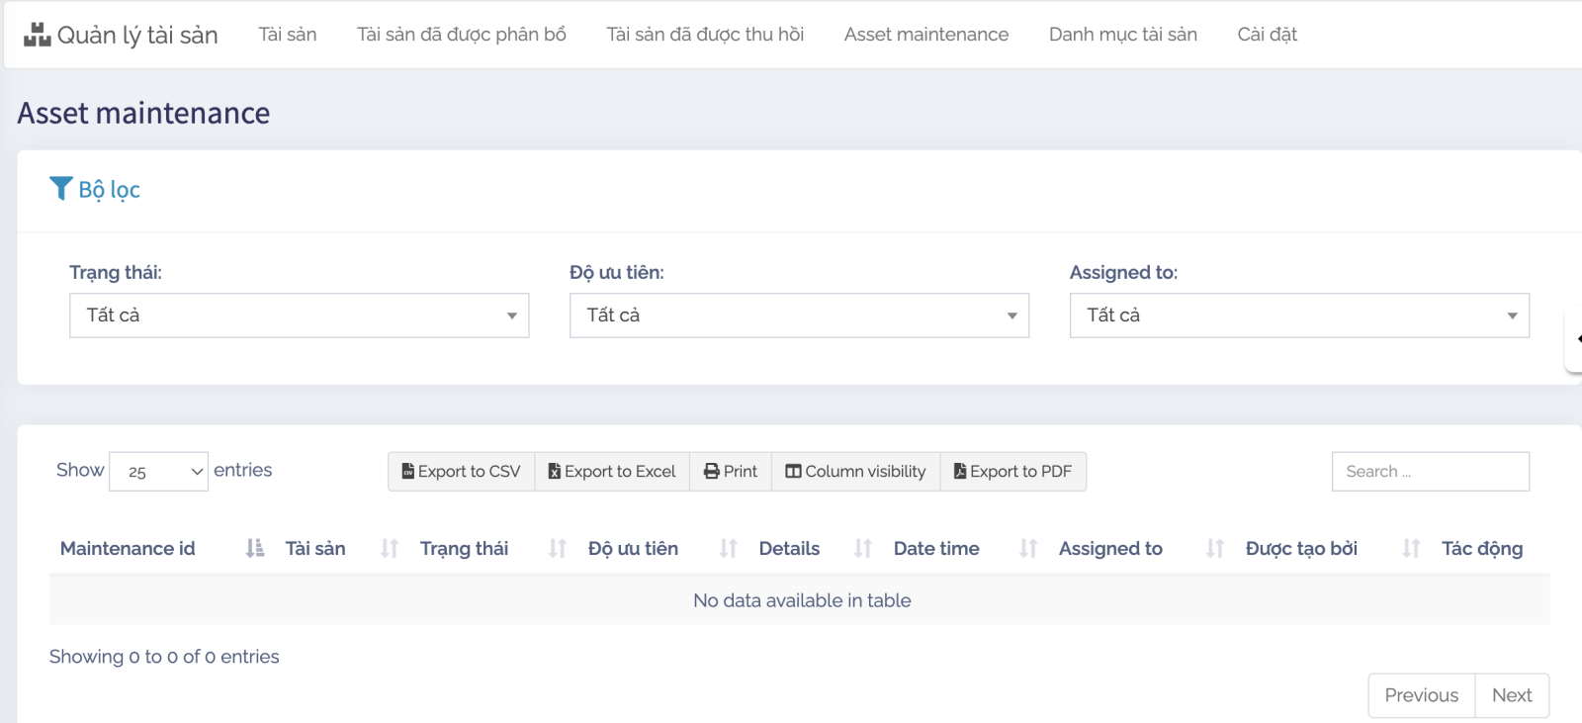1582x723 pixels.
Task: Expand the Độ ưu tiên filter dropdown
Action: (799, 316)
